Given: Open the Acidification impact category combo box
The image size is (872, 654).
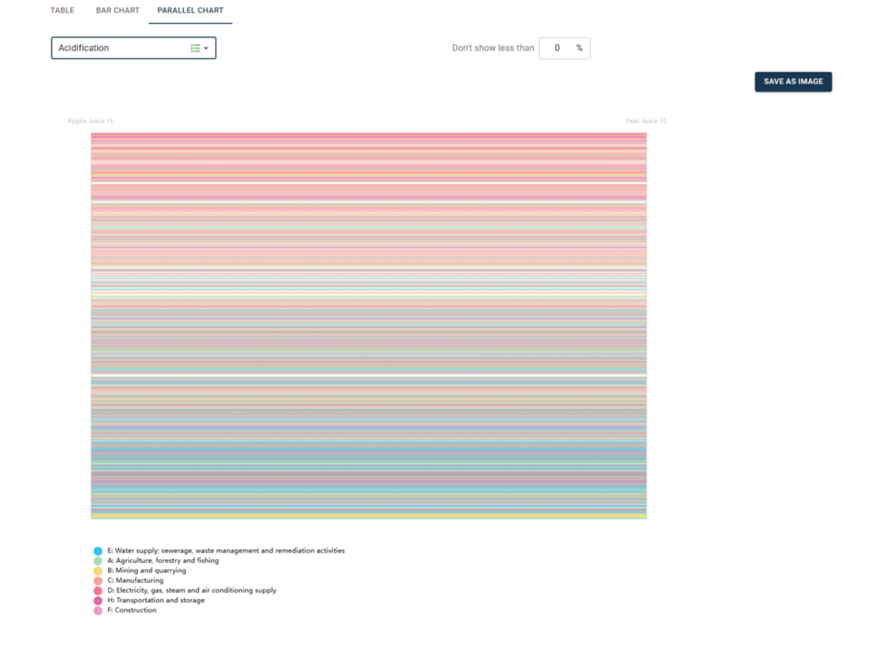Looking at the screenshot, I should click(x=119, y=49).
